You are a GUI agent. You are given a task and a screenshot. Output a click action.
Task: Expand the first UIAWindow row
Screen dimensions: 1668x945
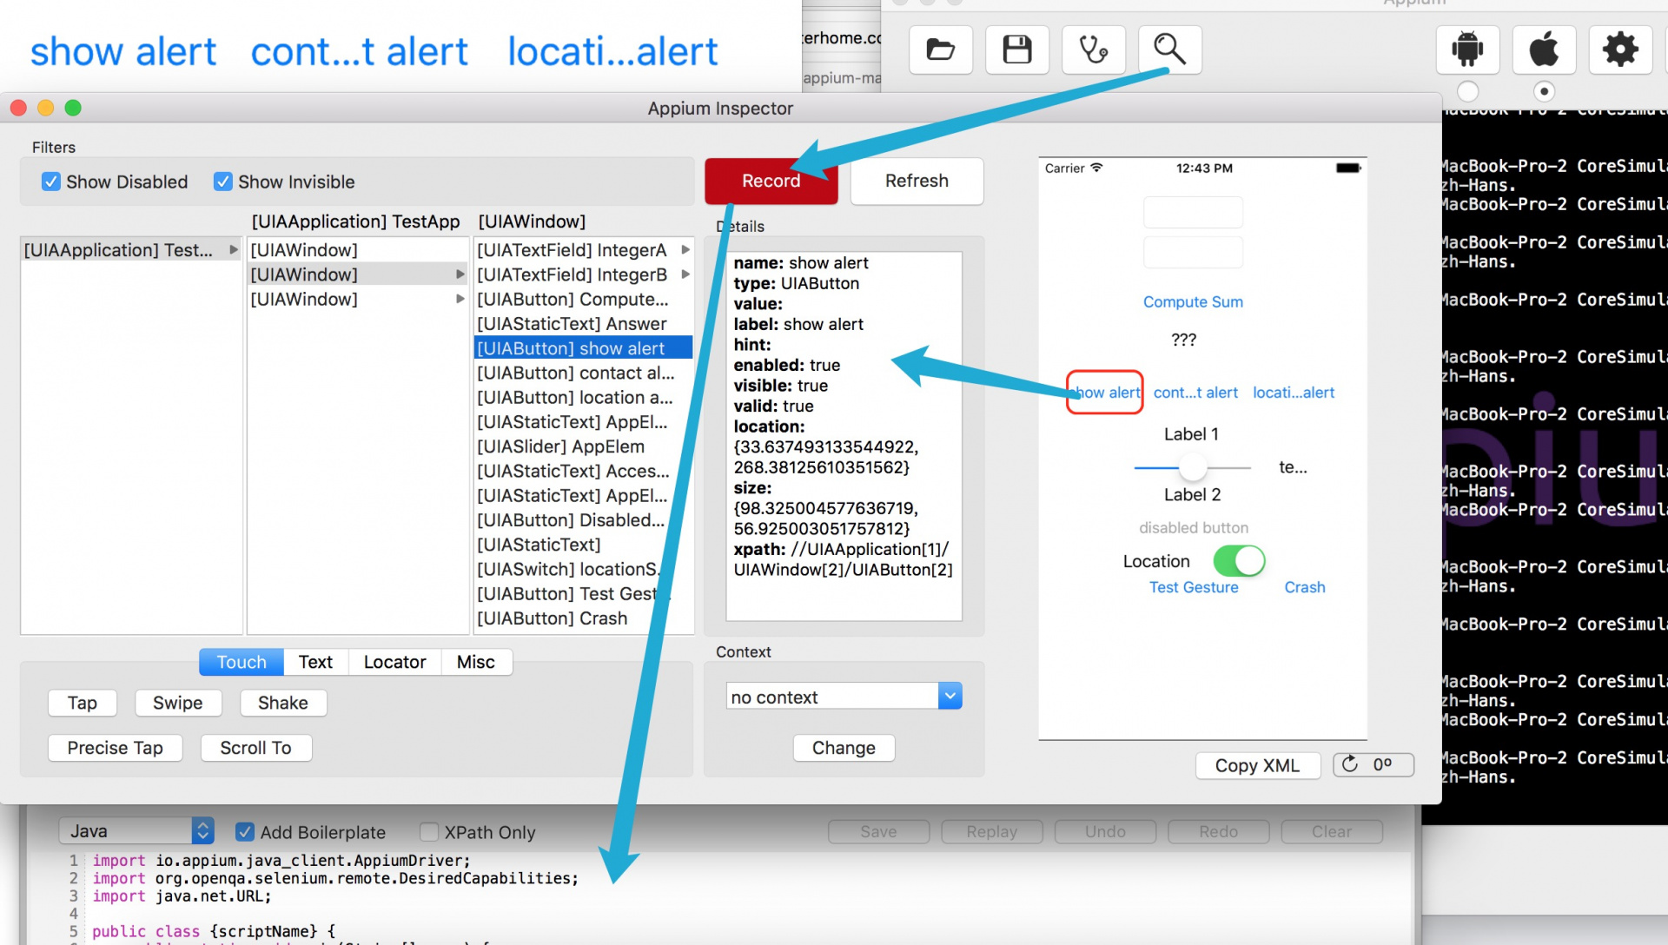point(357,250)
